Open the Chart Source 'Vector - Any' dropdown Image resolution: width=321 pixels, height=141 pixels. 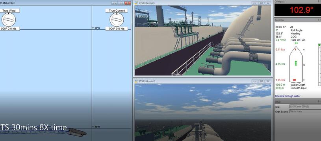pos(305,112)
